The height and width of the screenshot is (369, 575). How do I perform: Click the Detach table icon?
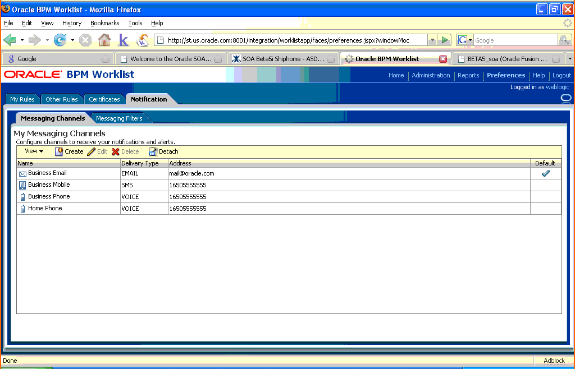(x=153, y=151)
